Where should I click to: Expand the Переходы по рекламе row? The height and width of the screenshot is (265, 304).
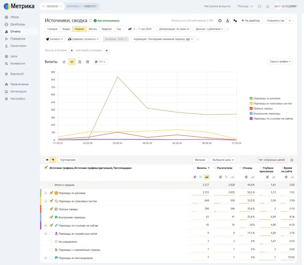pyautogui.click(x=46, y=193)
